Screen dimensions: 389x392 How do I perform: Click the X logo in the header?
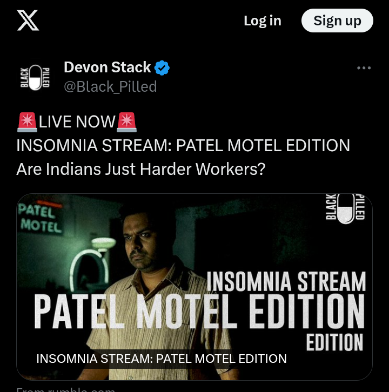(x=28, y=21)
